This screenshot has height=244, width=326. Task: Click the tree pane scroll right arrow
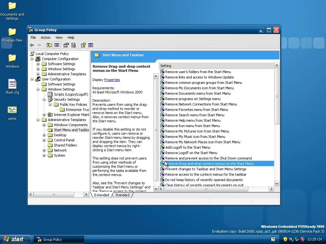tap(86, 194)
